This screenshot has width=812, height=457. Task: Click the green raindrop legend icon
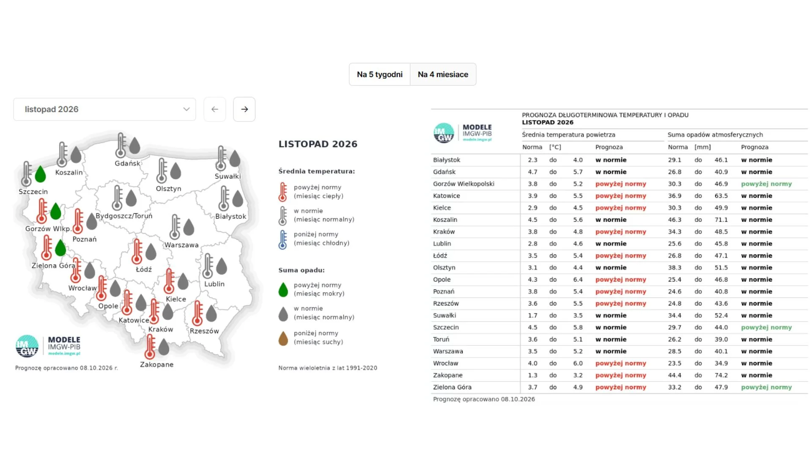pos(283,289)
